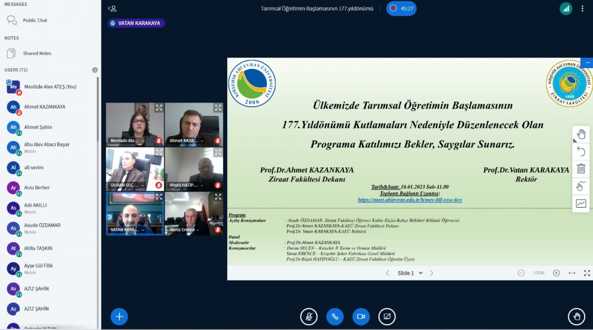Open Rüştü HATİP... webcam name dropdown
Viewport: 593px width, 330px height.
point(186,185)
